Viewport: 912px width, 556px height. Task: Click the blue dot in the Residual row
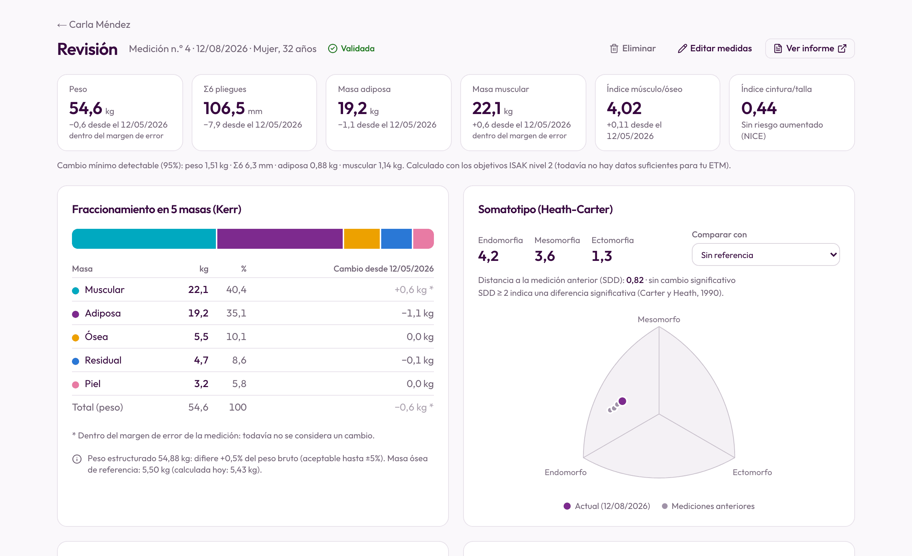[76, 361]
